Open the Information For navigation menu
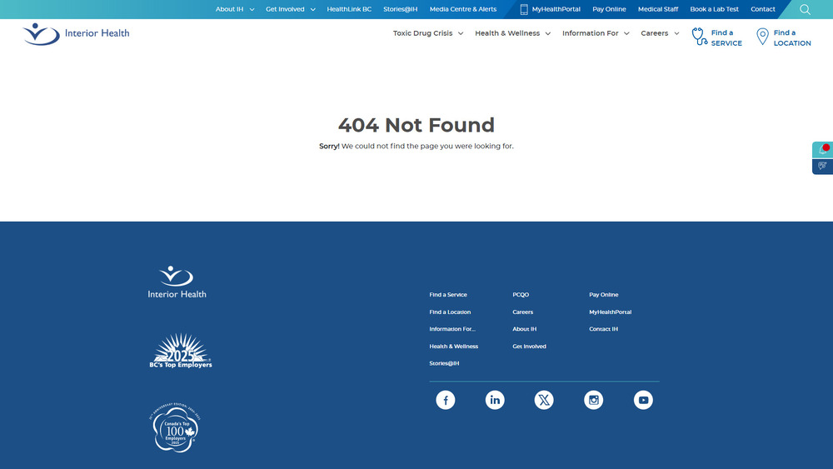The width and height of the screenshot is (833, 469). coord(596,33)
